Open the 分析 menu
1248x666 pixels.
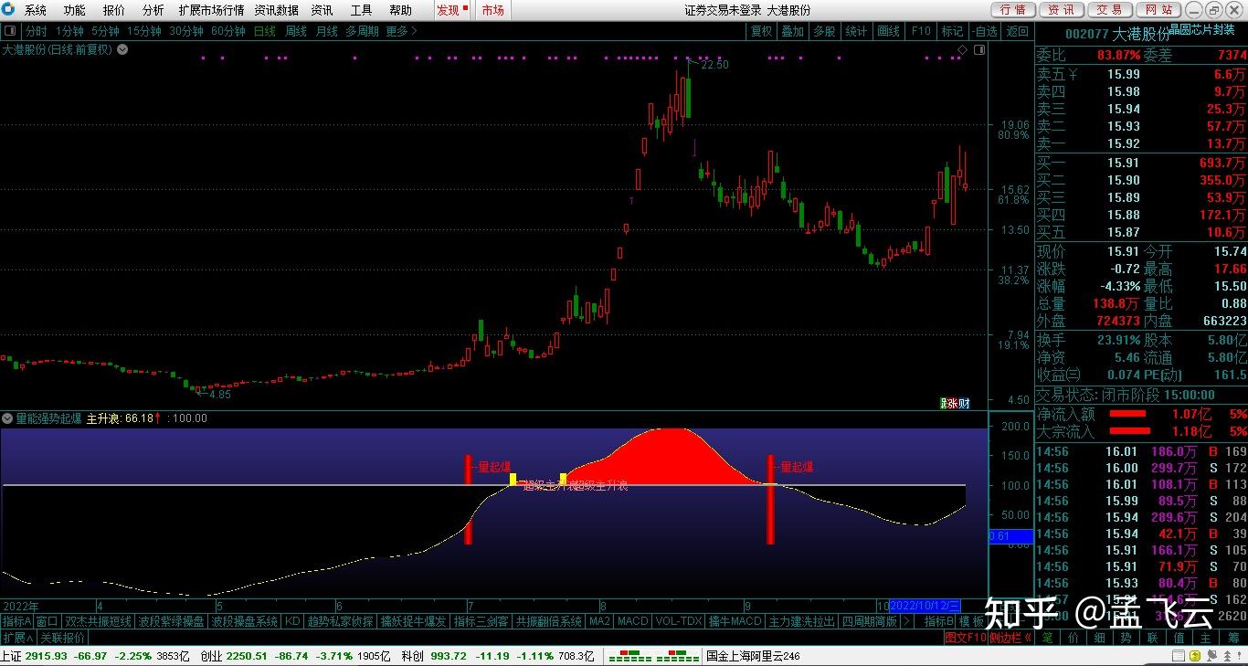click(x=153, y=10)
